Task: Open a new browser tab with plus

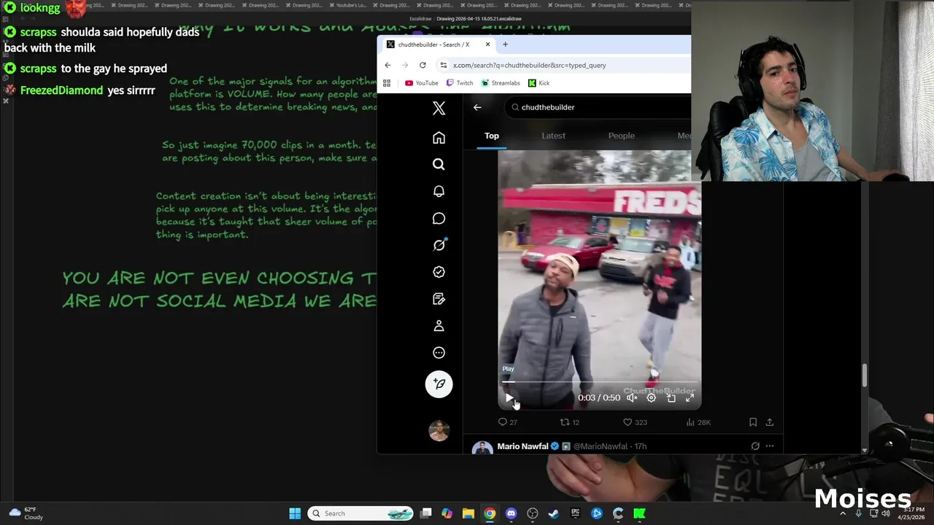Action: point(505,44)
